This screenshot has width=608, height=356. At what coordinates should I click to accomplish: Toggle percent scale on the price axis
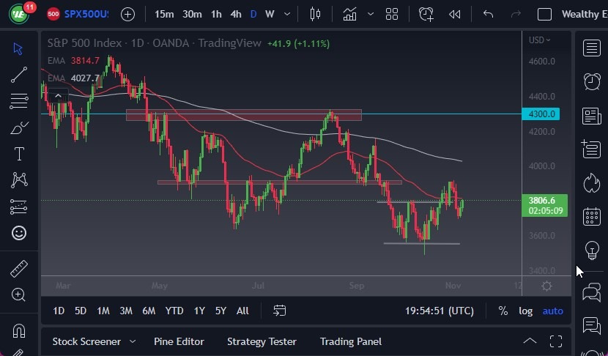(503, 311)
